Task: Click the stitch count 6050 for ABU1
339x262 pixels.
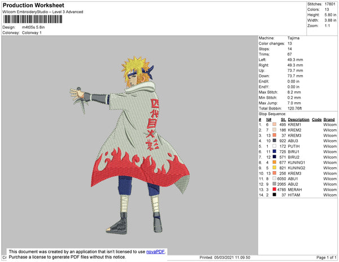Action: (281, 178)
